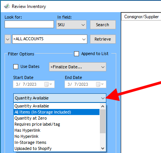Choose Uploaded to Shopify option
The height and width of the screenshot is (153, 161).
coord(57,148)
